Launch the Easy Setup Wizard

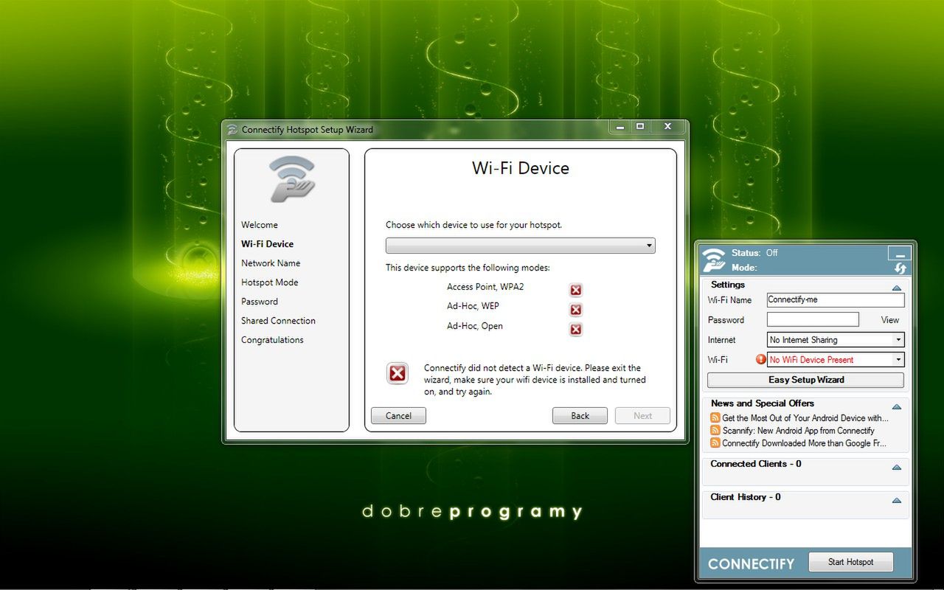[x=805, y=380]
